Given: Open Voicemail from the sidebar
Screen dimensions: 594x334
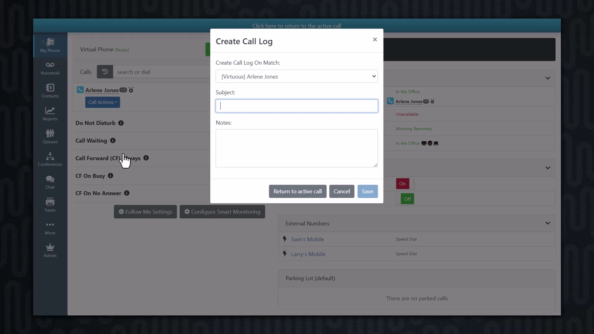Looking at the screenshot, I should [50, 68].
